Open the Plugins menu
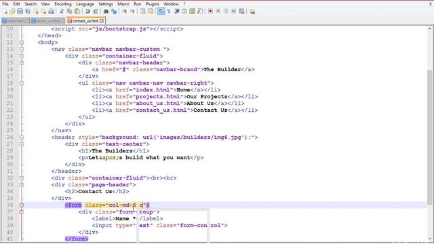This screenshot has width=434, height=244. [152, 4]
